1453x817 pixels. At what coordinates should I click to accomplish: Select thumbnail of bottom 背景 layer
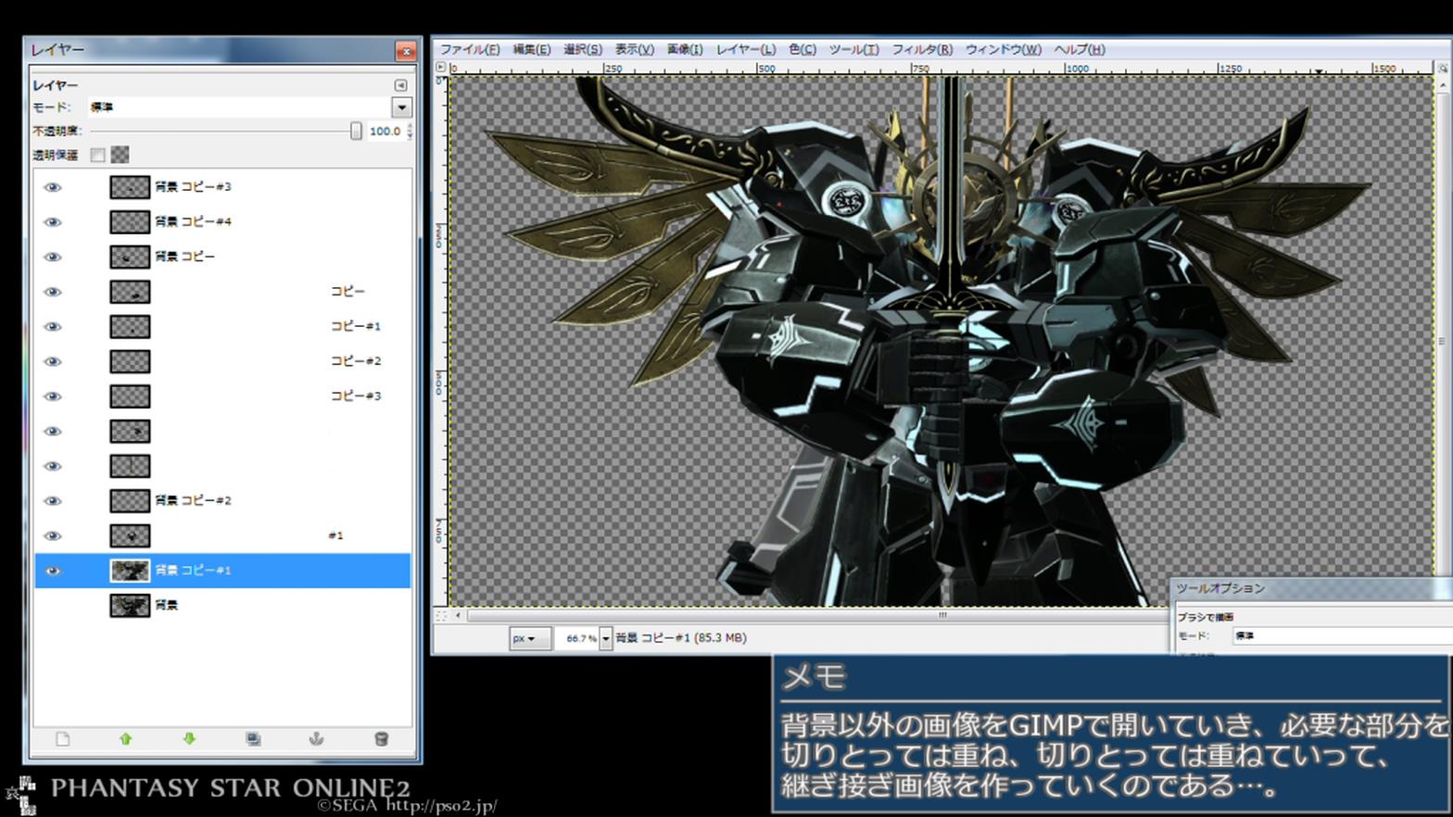pos(130,606)
